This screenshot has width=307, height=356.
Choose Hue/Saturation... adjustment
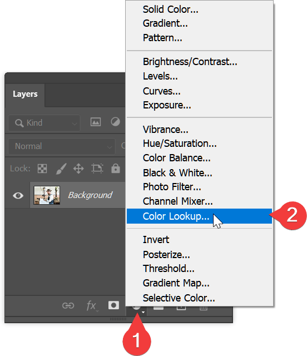click(180, 144)
